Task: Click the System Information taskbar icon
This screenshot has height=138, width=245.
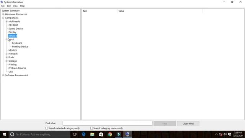Action: (127, 134)
